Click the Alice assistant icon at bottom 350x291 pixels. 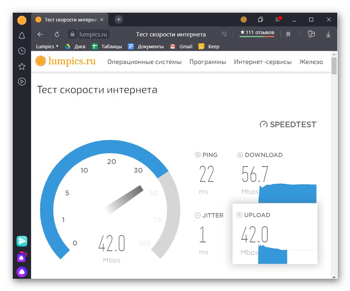[22, 272]
